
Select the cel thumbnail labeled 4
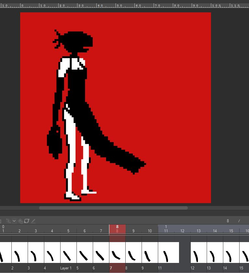coord(52,253)
